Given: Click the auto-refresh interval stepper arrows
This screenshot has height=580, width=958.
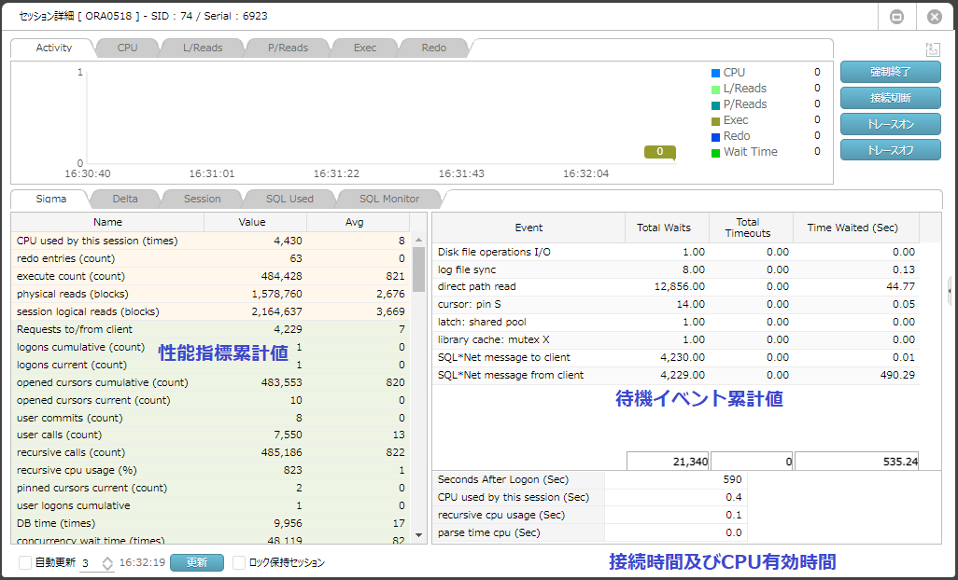Looking at the screenshot, I should tap(107, 563).
